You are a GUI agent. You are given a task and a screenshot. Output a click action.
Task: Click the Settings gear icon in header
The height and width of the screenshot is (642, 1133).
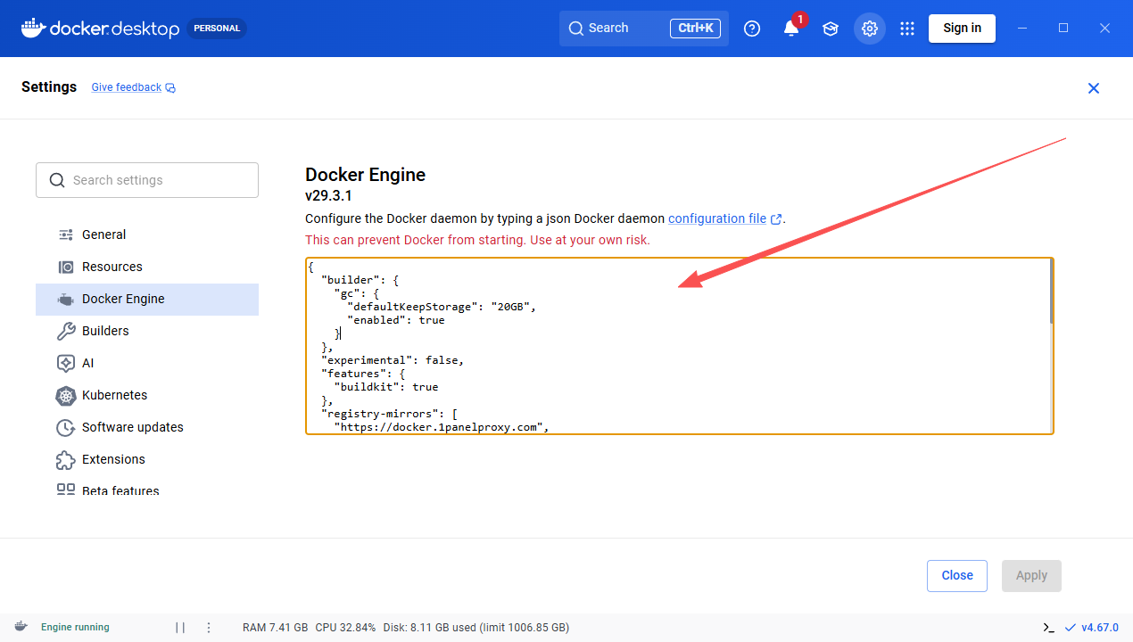click(x=869, y=29)
